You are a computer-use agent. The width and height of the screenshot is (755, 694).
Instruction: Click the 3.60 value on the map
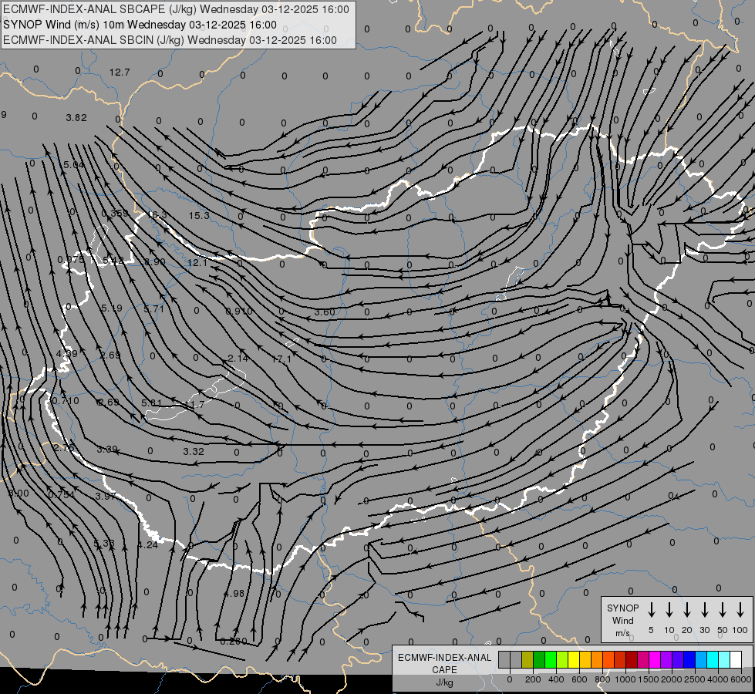(x=325, y=312)
